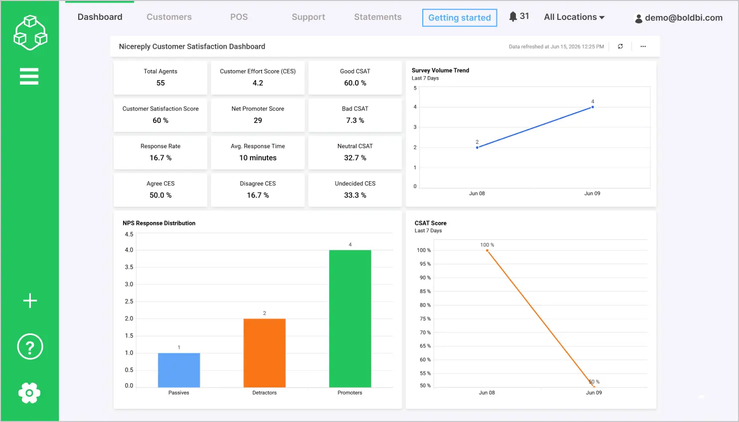The image size is (739, 422).
Task: Switch to the Dashboard tab
Action: 100,17
